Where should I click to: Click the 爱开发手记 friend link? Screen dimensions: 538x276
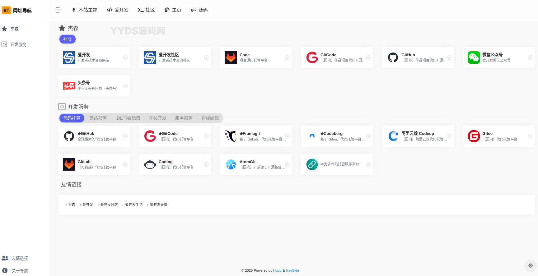[134, 205]
